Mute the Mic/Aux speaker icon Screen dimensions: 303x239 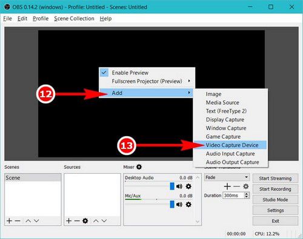pos(179,205)
